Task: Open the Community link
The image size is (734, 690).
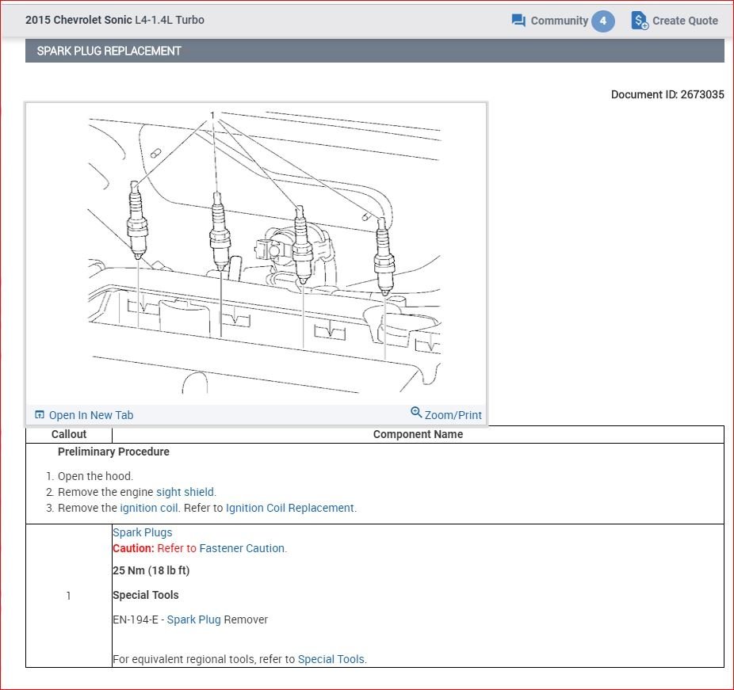Action: coord(559,21)
